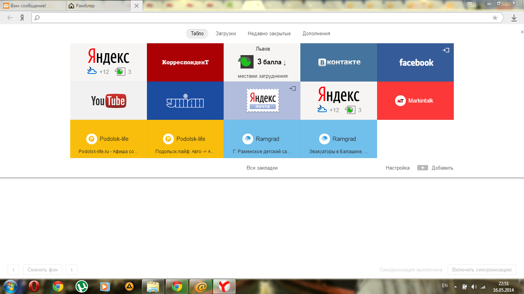Open Ramgrad Раменское детский сад tile
The width and height of the screenshot is (524, 294).
pyautogui.click(x=262, y=139)
